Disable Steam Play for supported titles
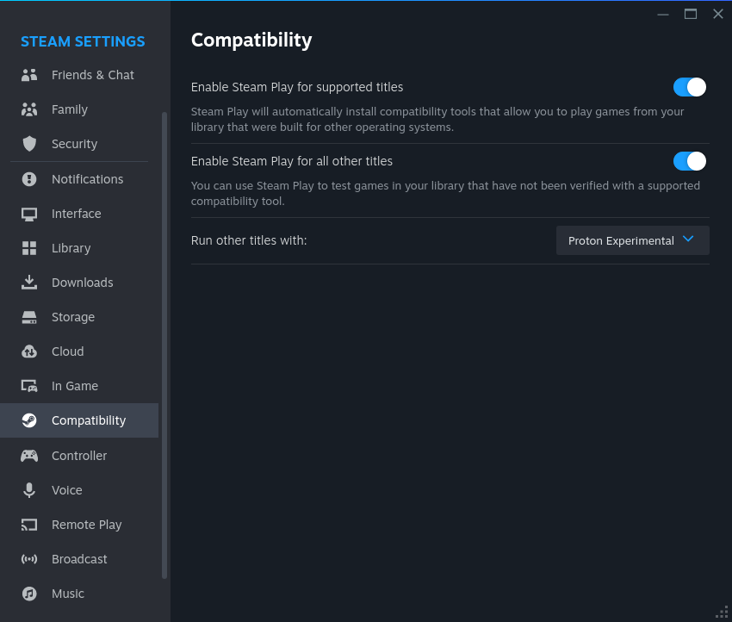Image resolution: width=732 pixels, height=622 pixels. (689, 87)
